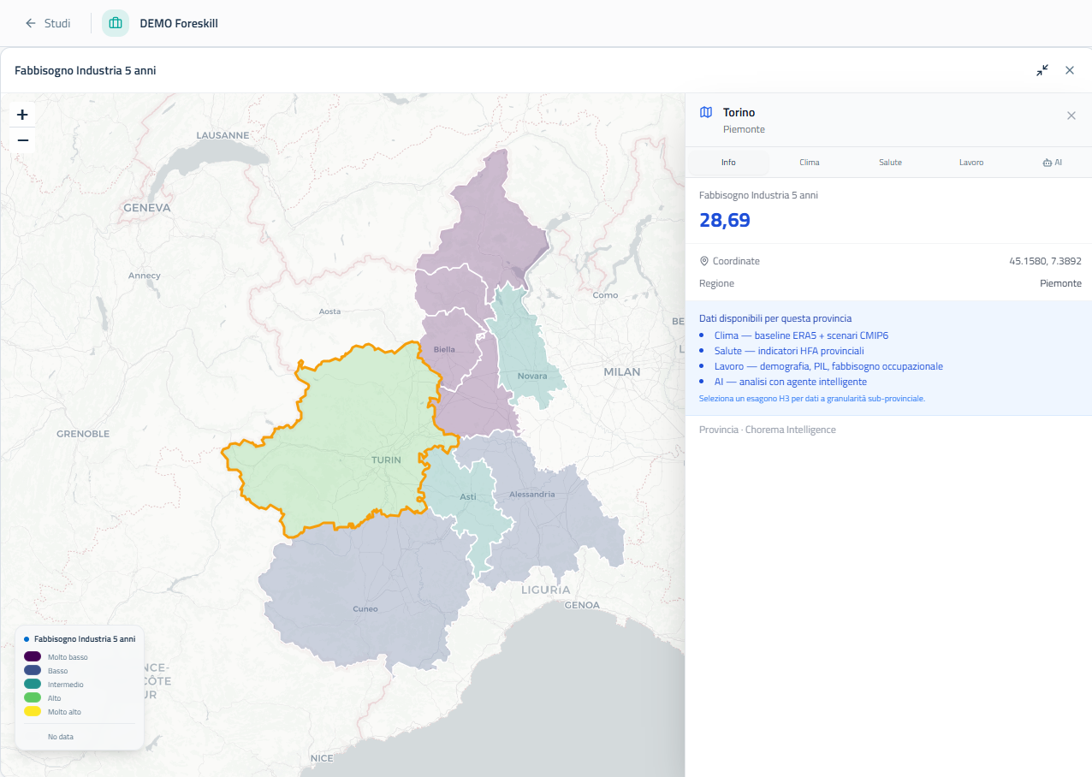Select the Basso legend swatch

click(x=33, y=670)
